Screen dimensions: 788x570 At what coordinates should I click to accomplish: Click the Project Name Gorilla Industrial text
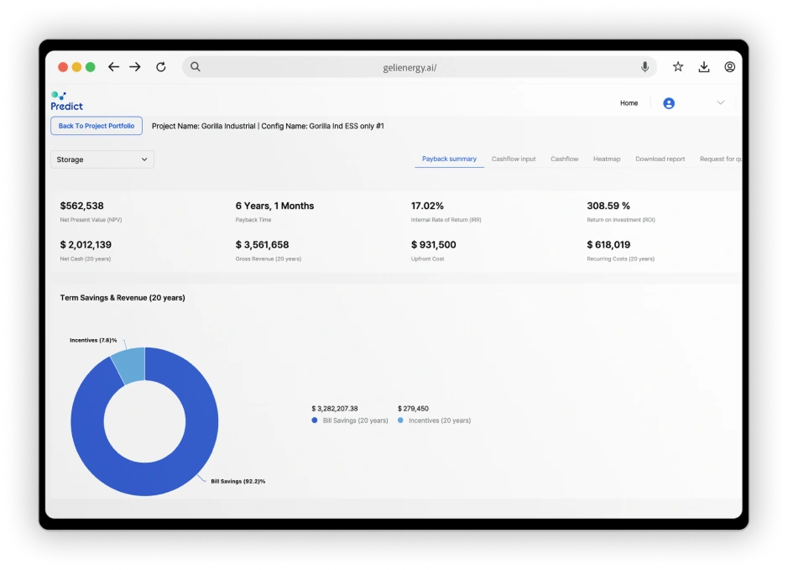(x=204, y=126)
